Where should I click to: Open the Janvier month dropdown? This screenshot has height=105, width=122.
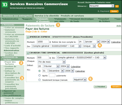coord(92,42)
